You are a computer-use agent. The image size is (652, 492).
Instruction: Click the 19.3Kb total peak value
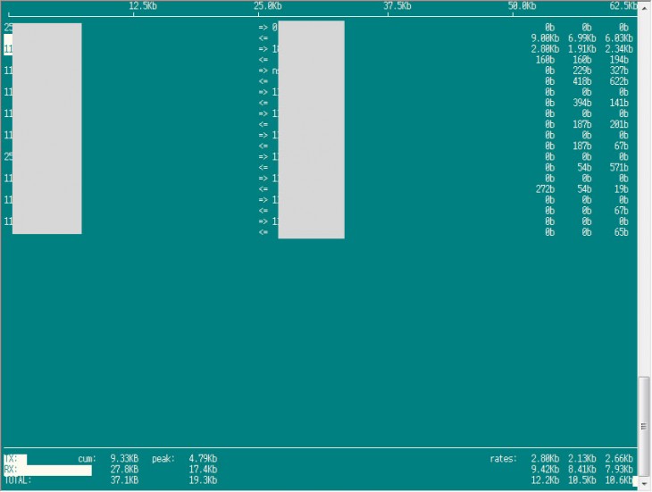203,480
